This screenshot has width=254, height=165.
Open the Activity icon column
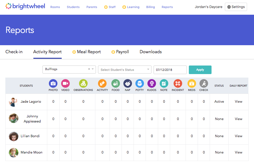[102, 83]
